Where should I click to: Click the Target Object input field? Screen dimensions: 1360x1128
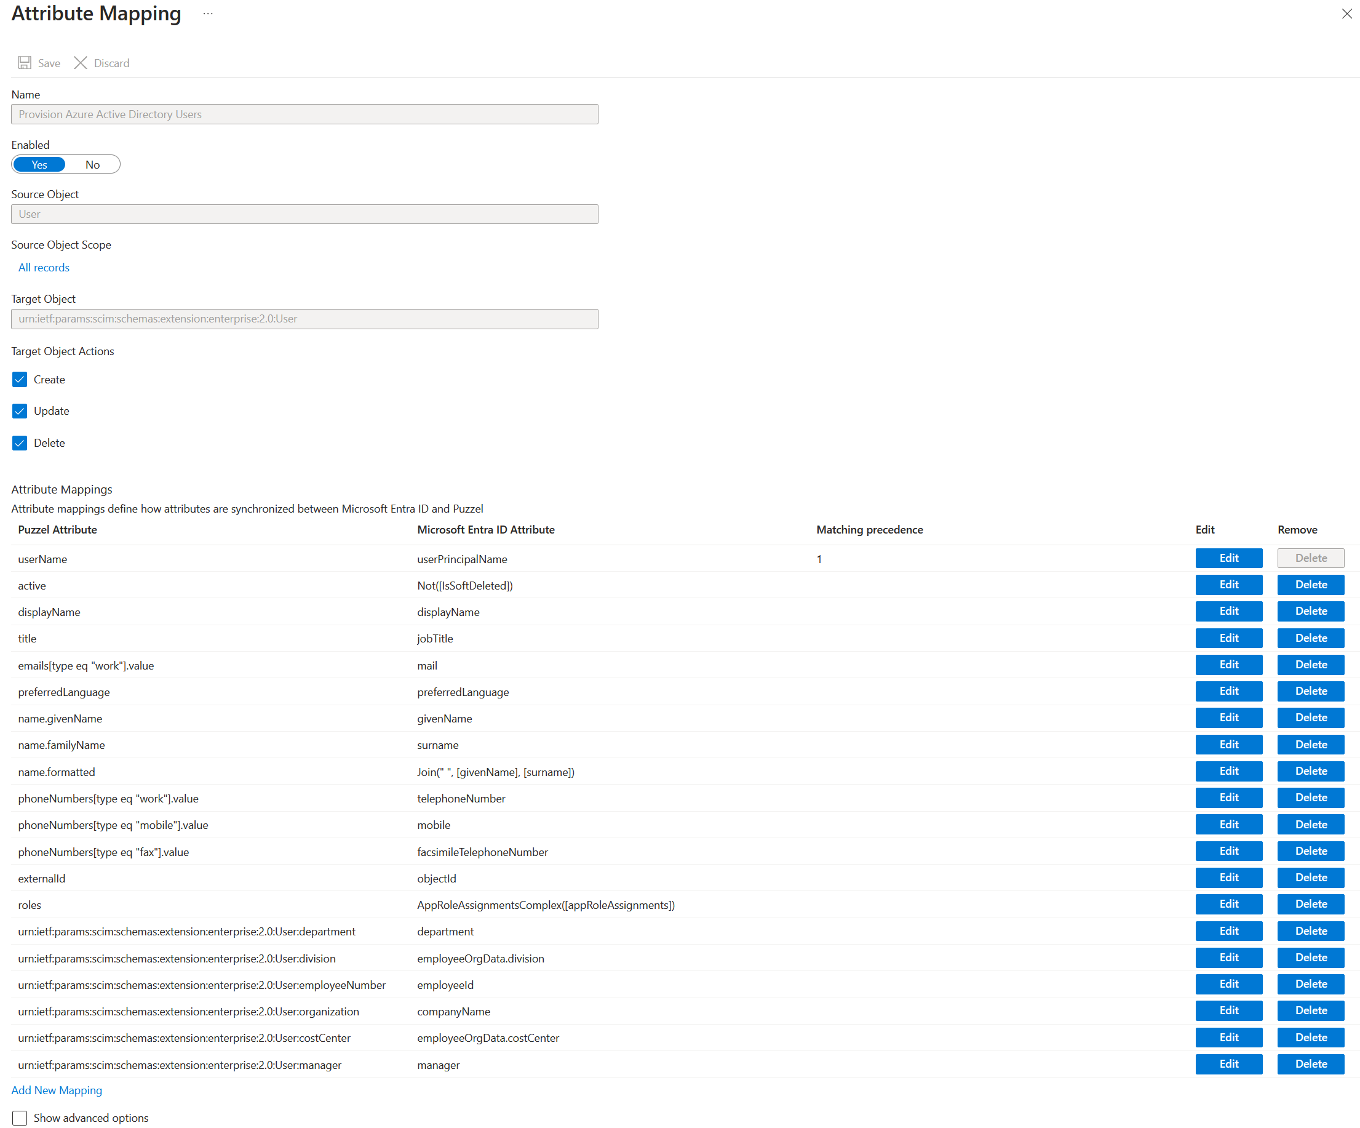[304, 319]
